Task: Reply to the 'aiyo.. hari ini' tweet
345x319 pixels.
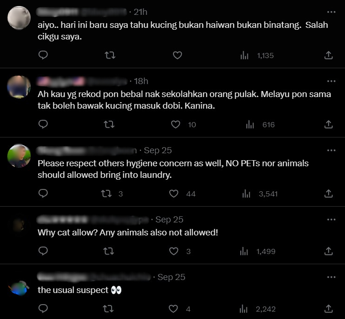Action: [x=43, y=55]
